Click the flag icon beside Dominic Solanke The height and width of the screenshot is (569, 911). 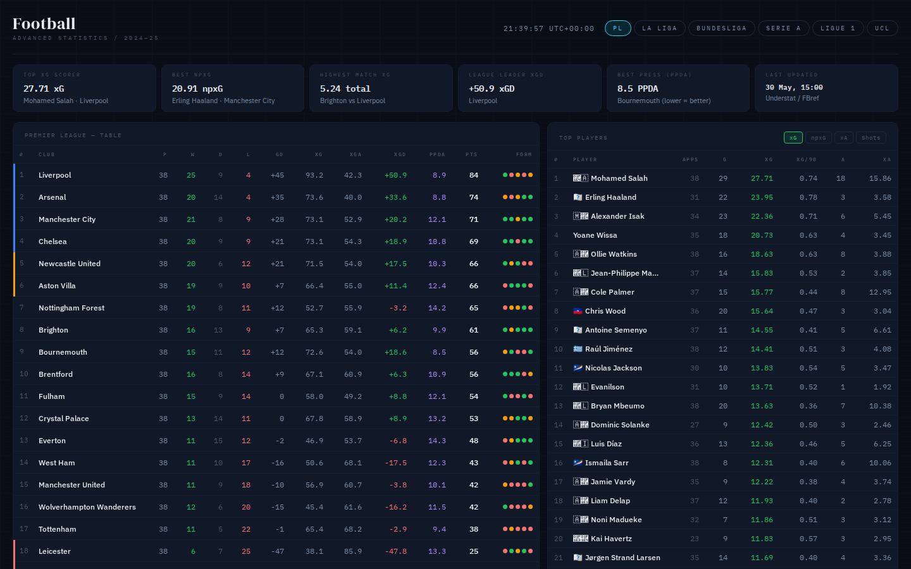(x=581, y=425)
